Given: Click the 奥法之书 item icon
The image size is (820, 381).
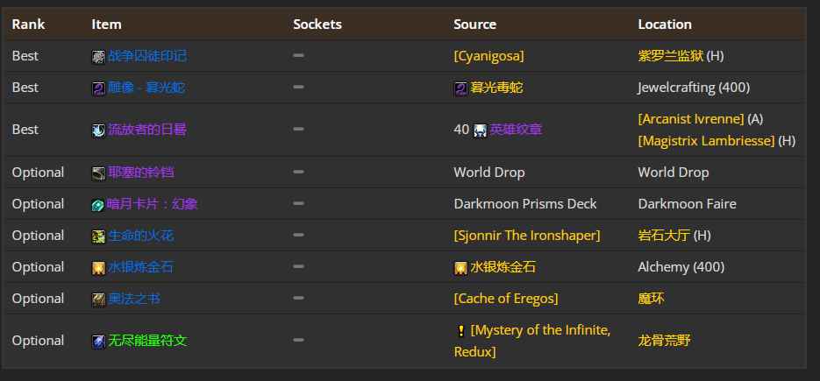Looking at the screenshot, I should coord(99,300).
